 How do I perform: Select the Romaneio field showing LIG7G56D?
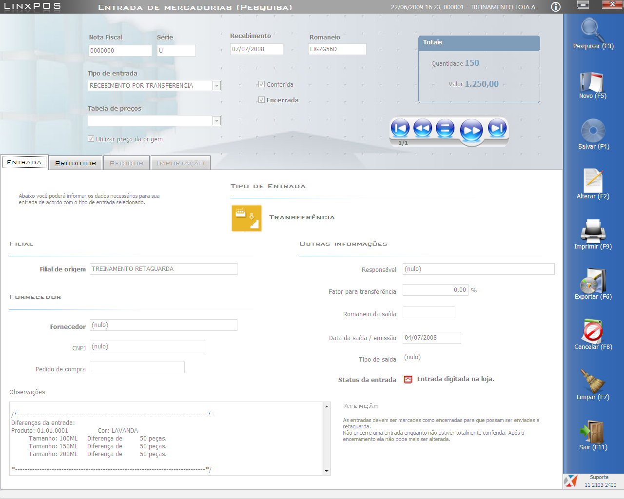click(x=337, y=49)
